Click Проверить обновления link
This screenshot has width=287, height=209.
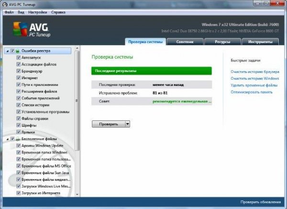(261, 202)
